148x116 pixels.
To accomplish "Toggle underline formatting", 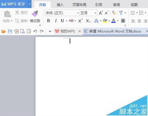I will pyautogui.click(x=62, y=21).
